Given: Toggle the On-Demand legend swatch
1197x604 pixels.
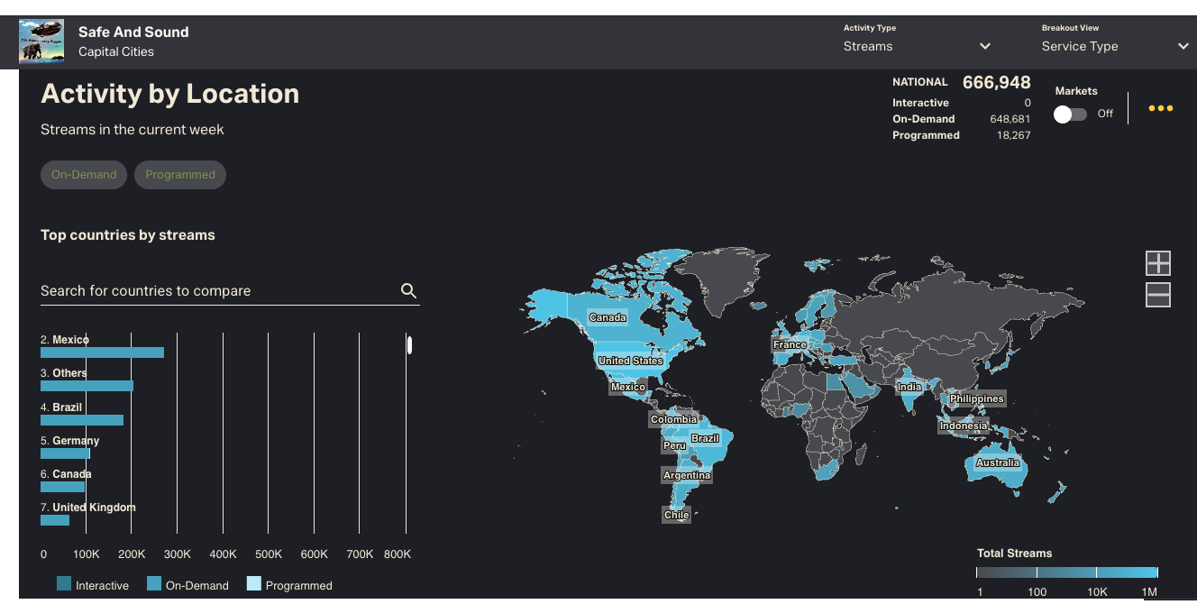Looking at the screenshot, I should [x=154, y=584].
